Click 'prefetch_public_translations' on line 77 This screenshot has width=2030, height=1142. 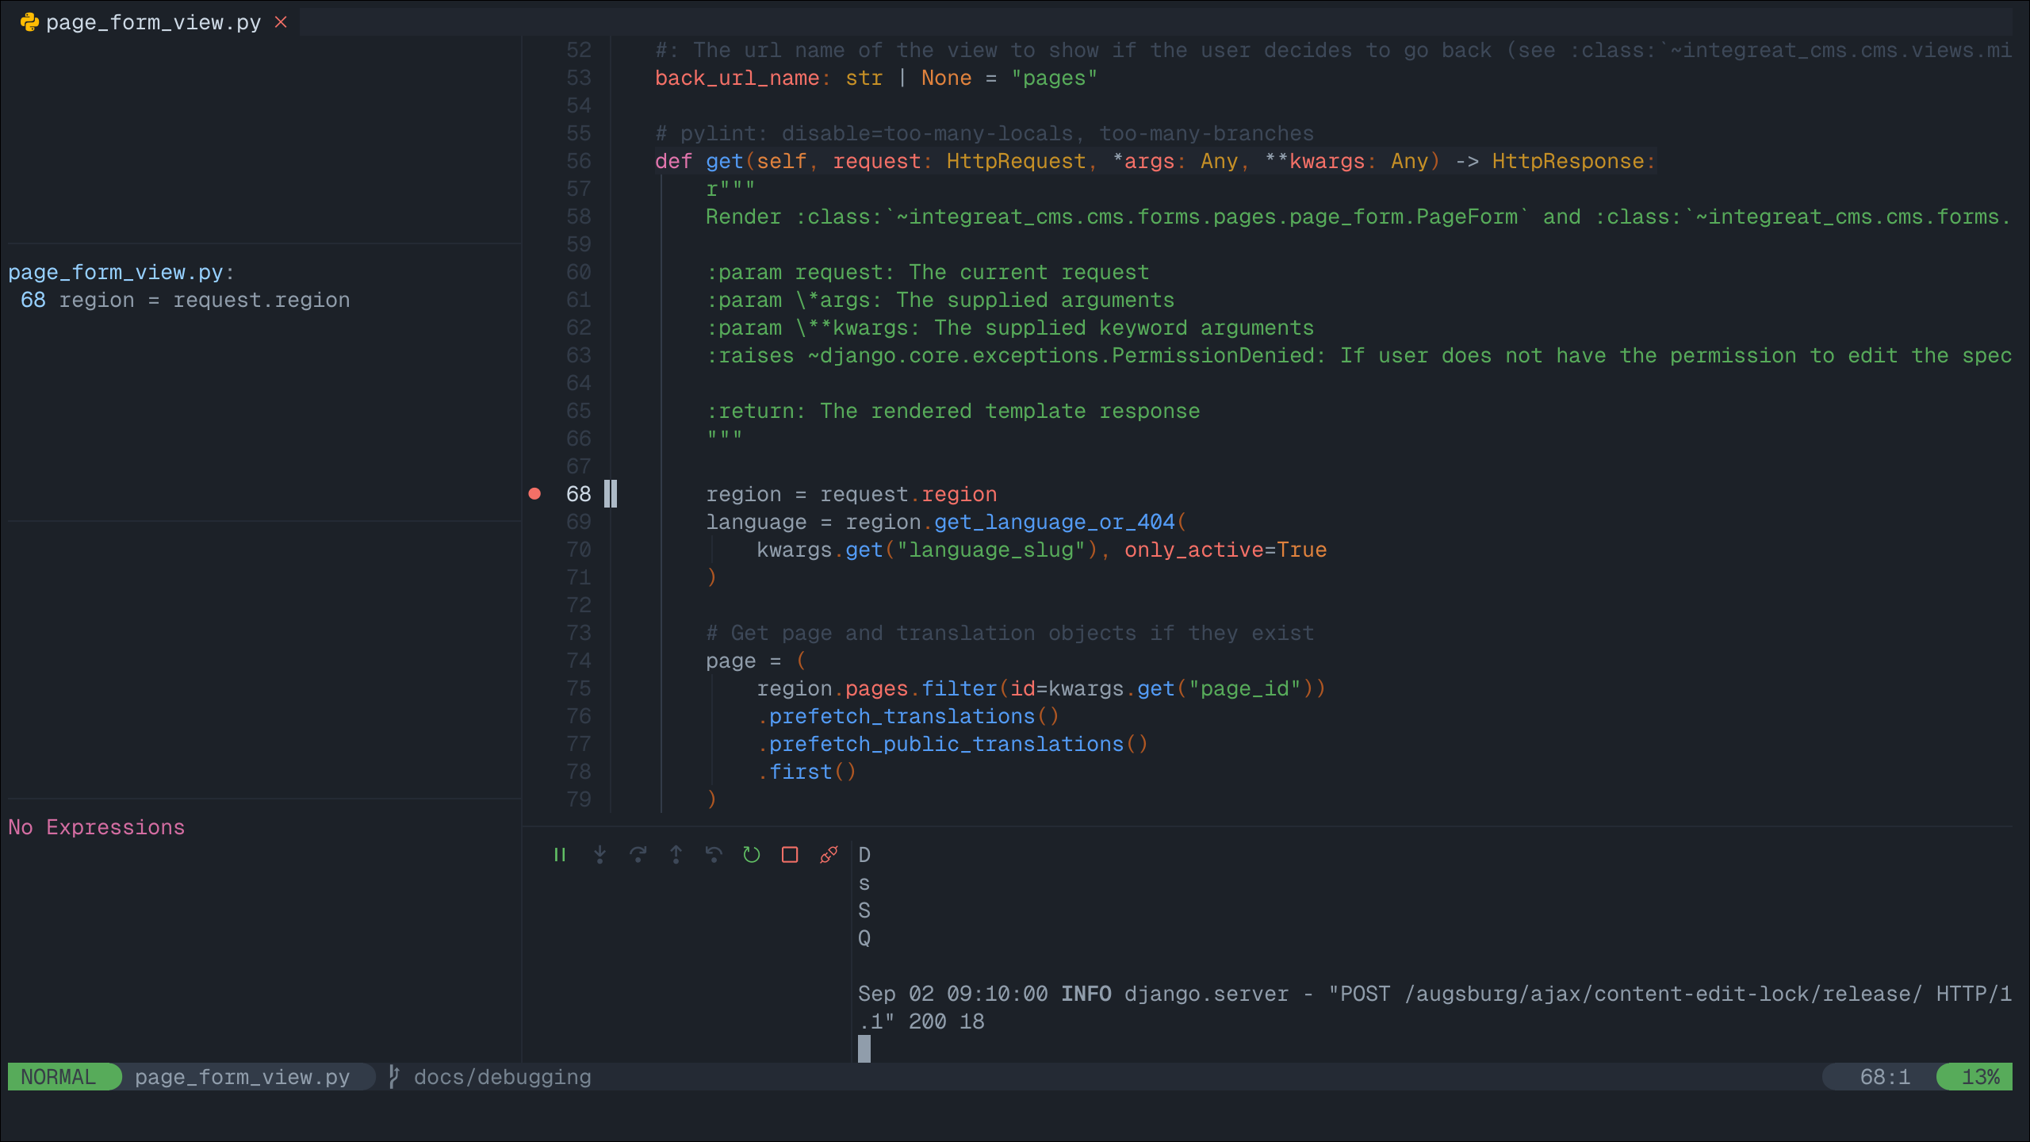pyautogui.click(x=947, y=744)
